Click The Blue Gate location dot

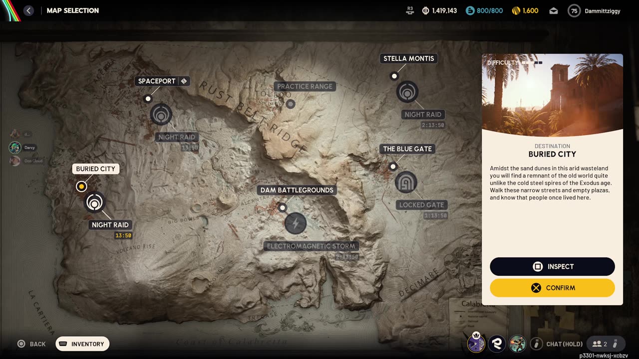tap(393, 167)
